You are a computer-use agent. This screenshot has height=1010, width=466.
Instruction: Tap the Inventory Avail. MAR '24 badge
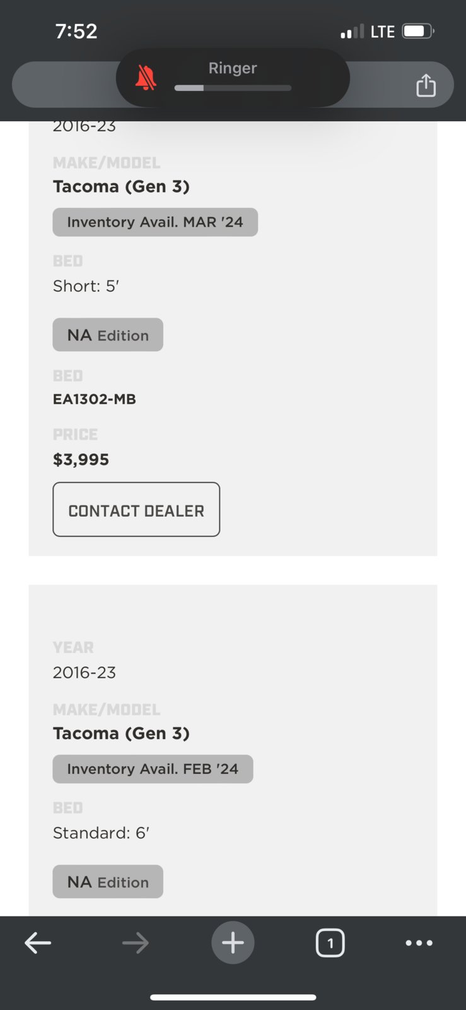(x=155, y=222)
